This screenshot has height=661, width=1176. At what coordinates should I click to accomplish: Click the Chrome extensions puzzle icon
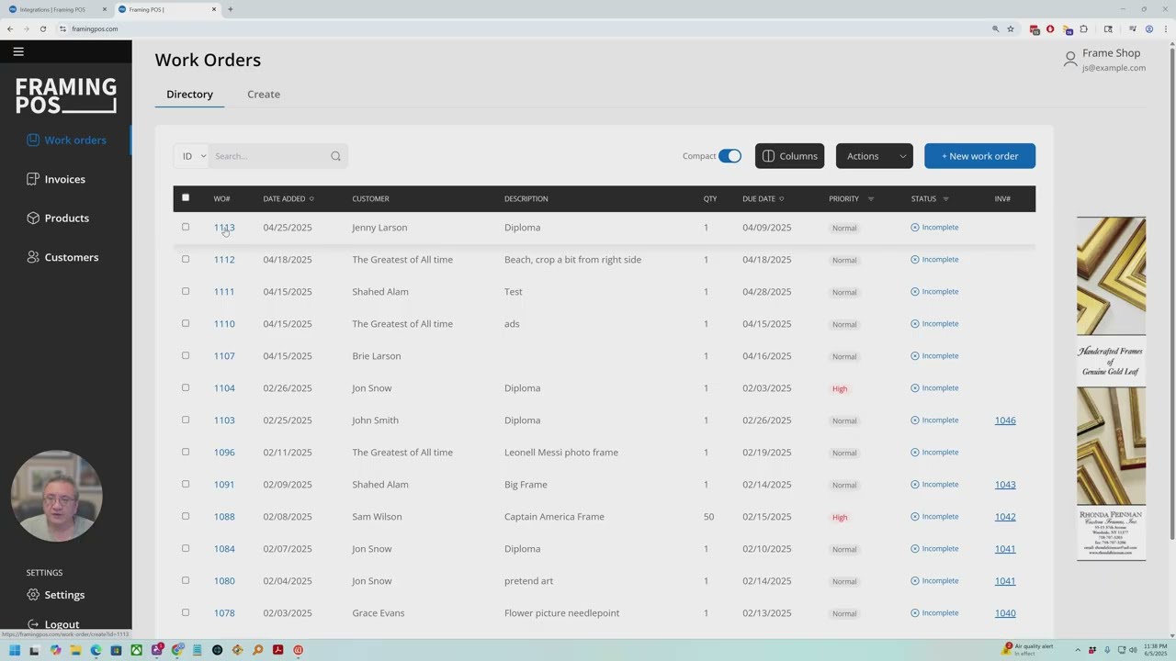(x=1083, y=28)
